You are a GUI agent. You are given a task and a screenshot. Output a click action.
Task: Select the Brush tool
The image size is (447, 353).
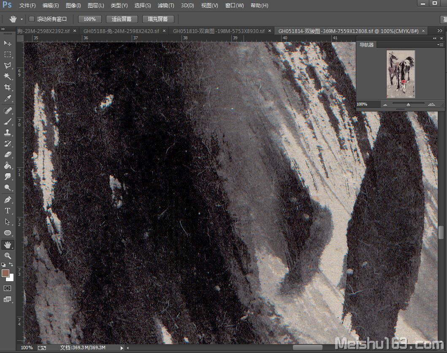coord(8,122)
